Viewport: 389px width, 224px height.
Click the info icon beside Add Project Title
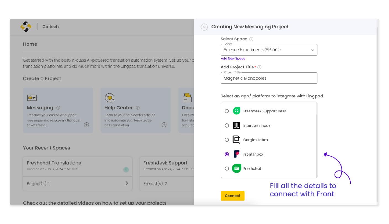260,67
